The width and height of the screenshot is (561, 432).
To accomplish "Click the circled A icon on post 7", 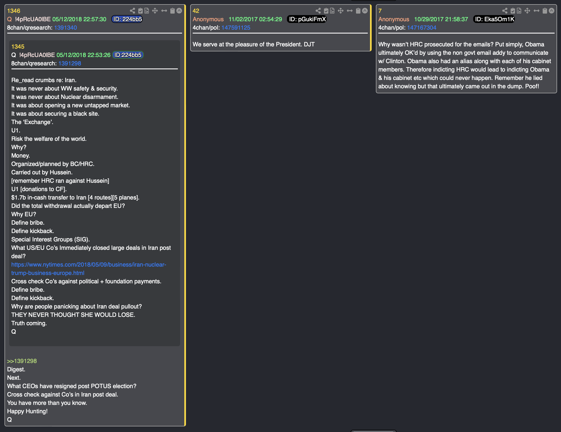I will point(551,11).
